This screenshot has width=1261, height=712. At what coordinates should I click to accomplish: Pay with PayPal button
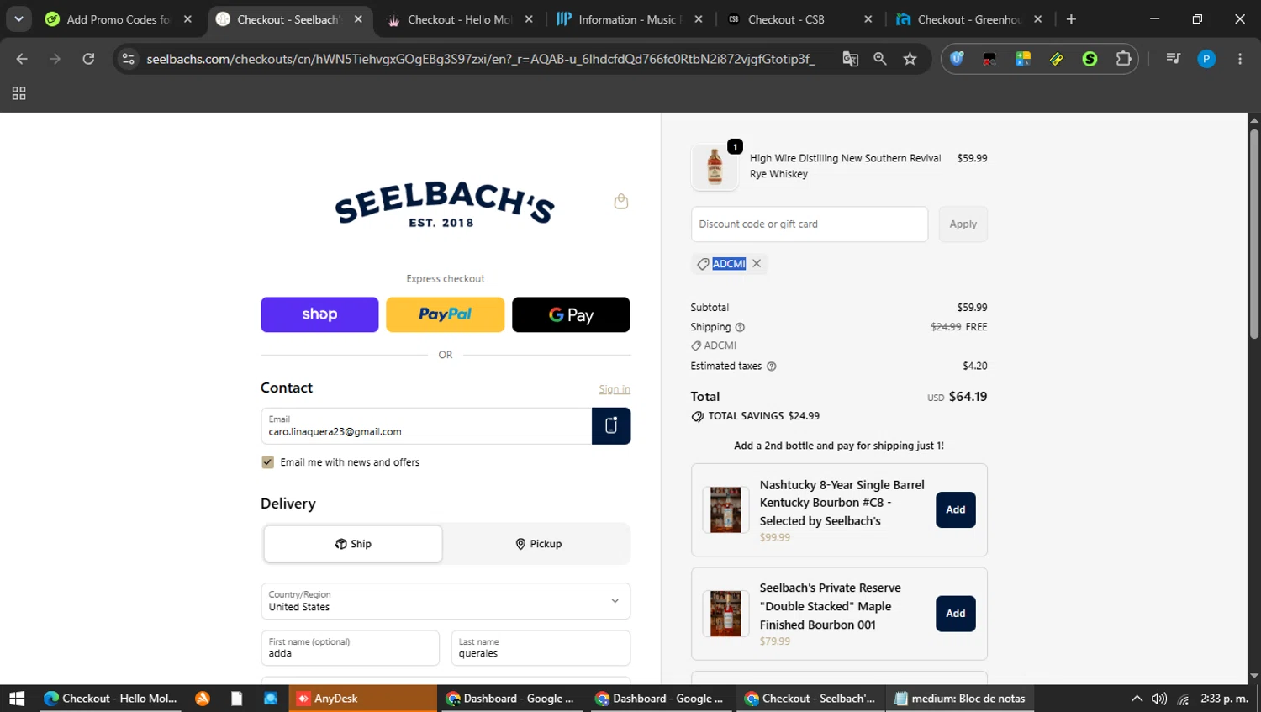coord(446,314)
